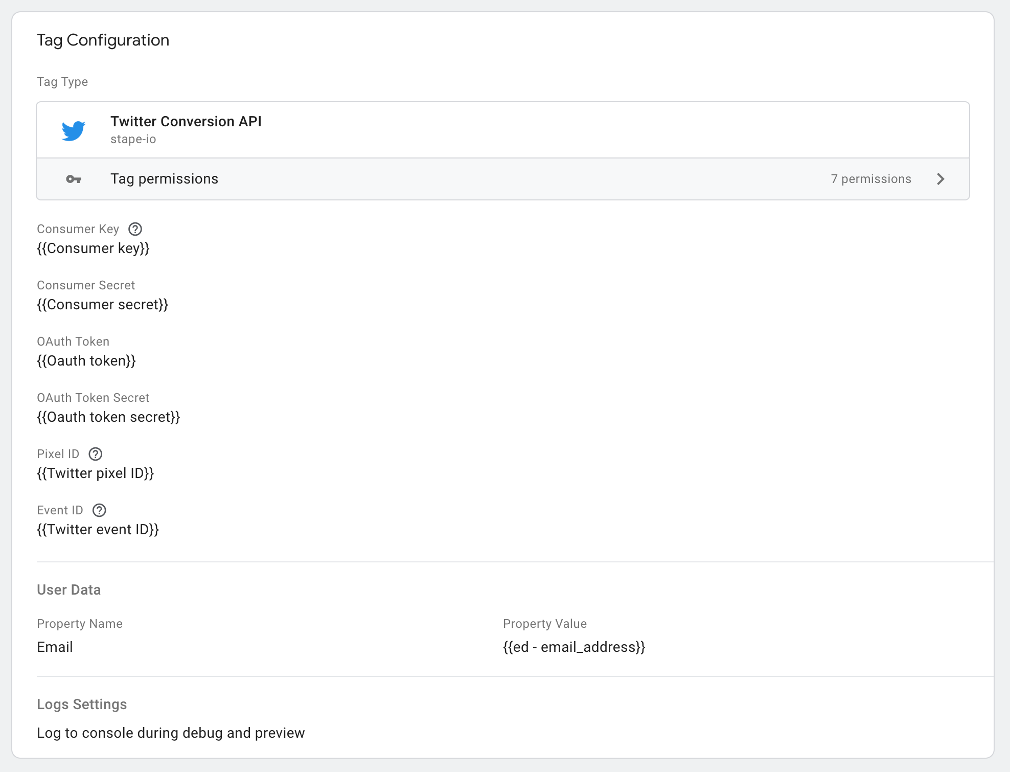Click the Tag Type label
This screenshot has width=1010, height=772.
tap(62, 82)
